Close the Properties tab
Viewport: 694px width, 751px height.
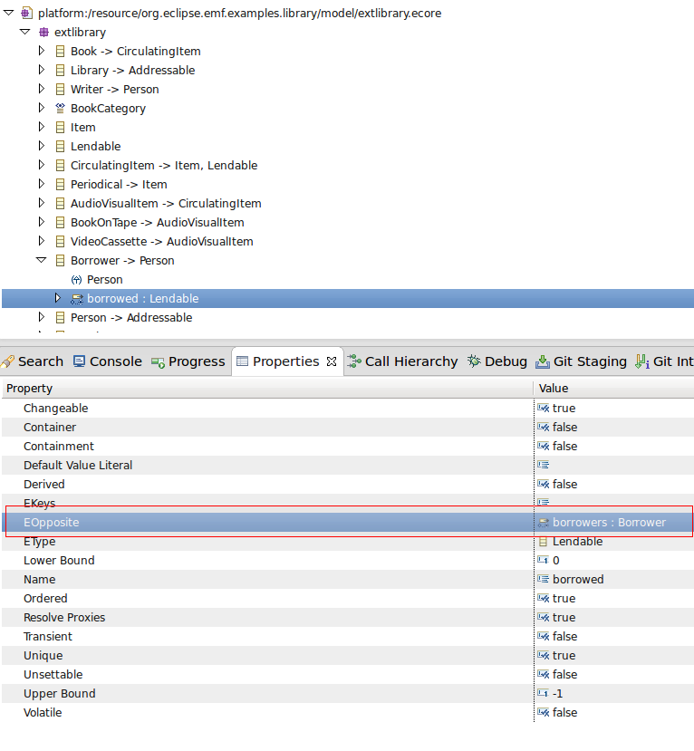[x=331, y=361]
